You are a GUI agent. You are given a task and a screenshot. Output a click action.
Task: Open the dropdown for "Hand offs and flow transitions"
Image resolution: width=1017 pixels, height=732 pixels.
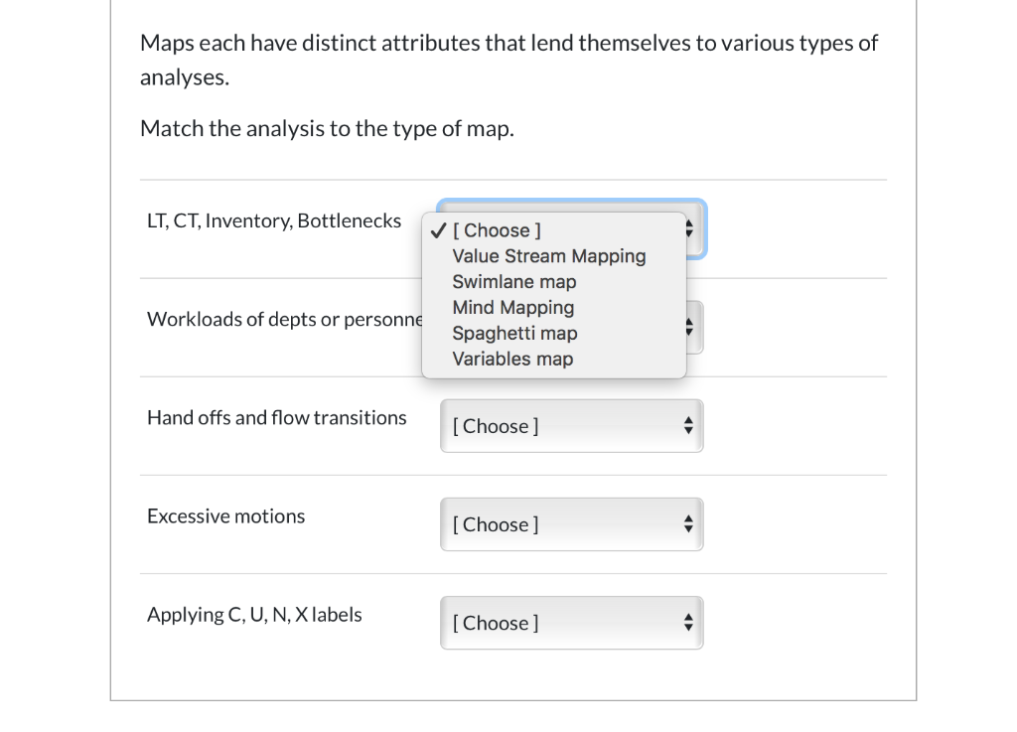[x=571, y=425]
